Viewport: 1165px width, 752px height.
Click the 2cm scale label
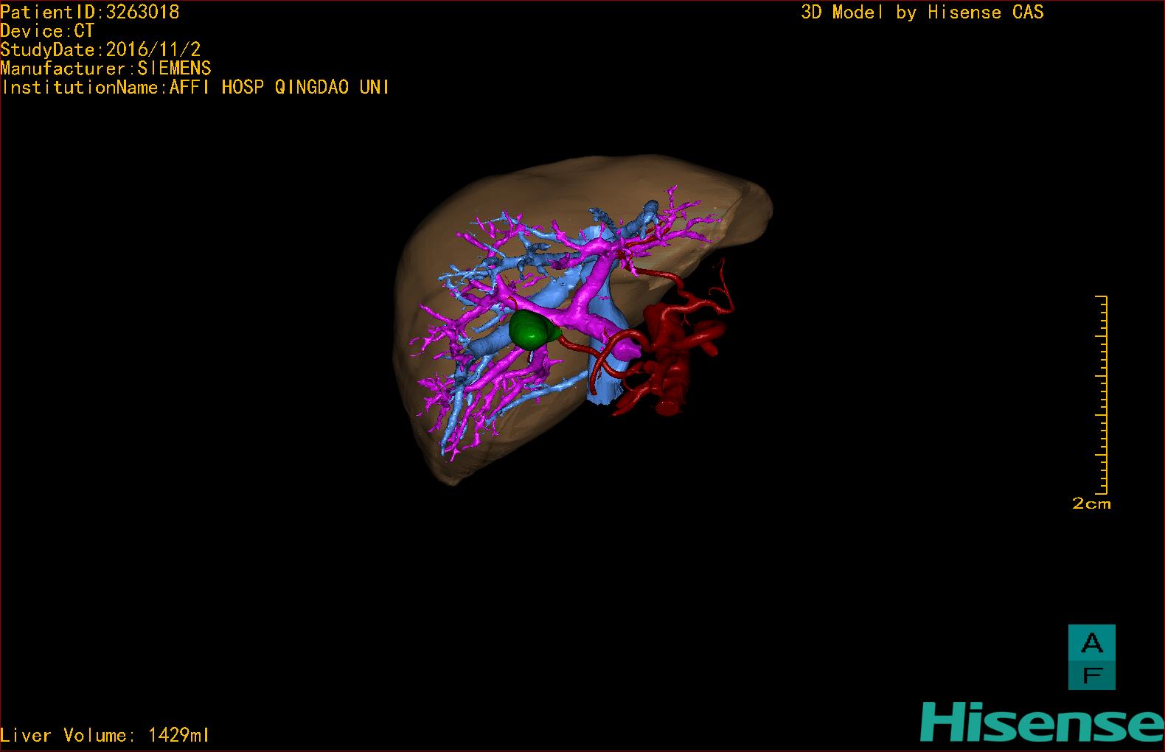pyautogui.click(x=1091, y=504)
